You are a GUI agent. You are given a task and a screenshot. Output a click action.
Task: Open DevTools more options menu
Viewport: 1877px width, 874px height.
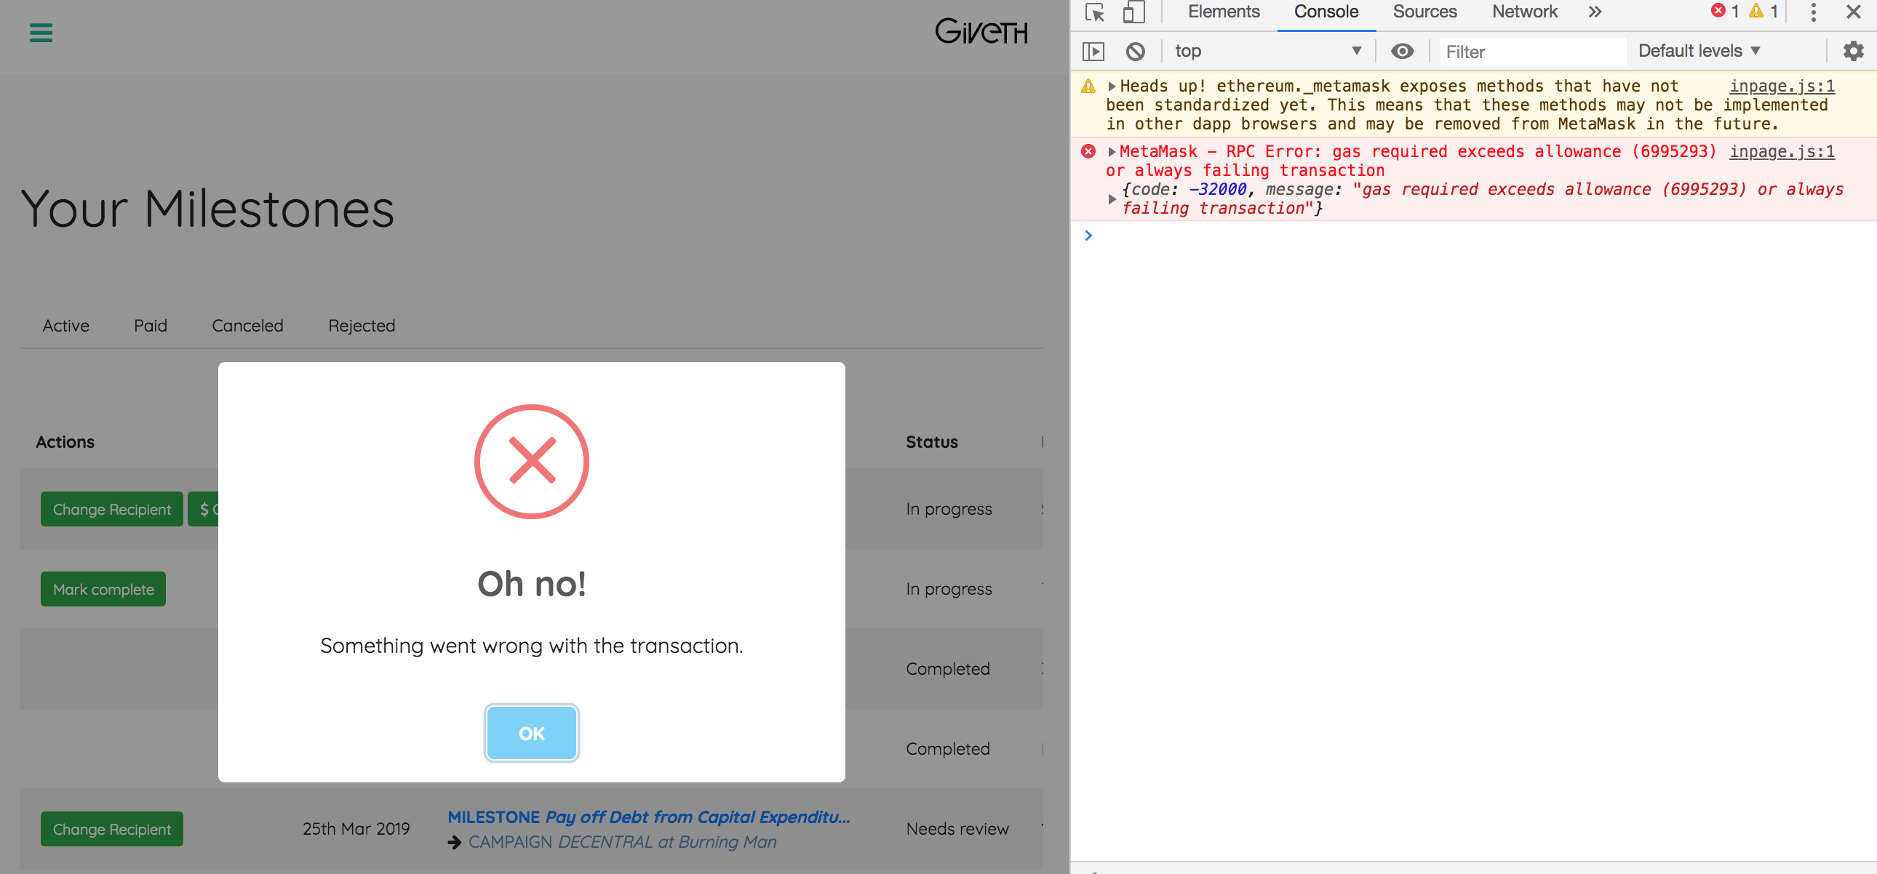1813,12
